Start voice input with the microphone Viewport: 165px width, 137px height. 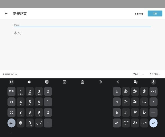point(153,82)
